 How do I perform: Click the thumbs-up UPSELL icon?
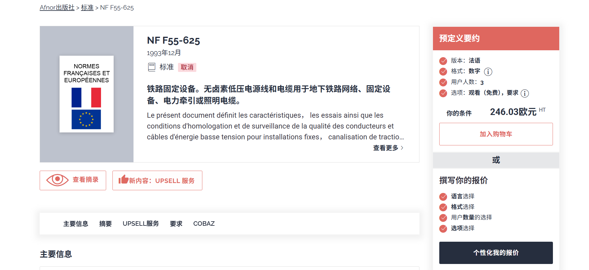[x=123, y=180]
